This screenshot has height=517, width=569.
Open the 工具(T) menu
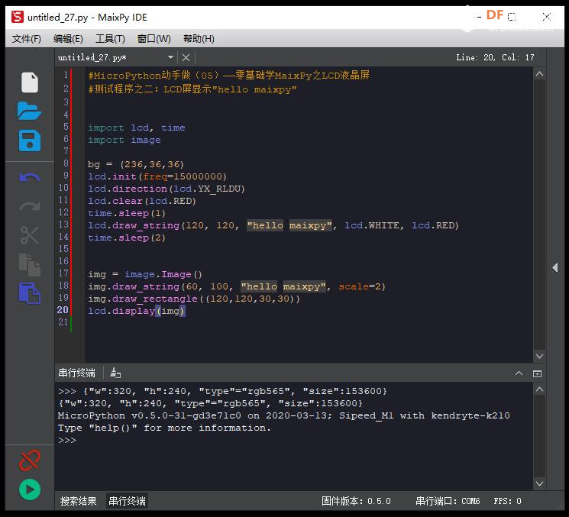pyautogui.click(x=110, y=38)
